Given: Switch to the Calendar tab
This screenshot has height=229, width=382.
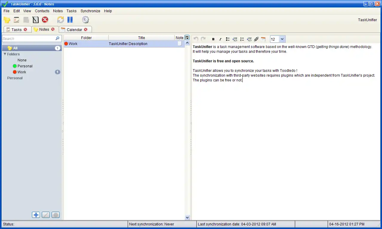Looking at the screenshot, I should 75,30.
